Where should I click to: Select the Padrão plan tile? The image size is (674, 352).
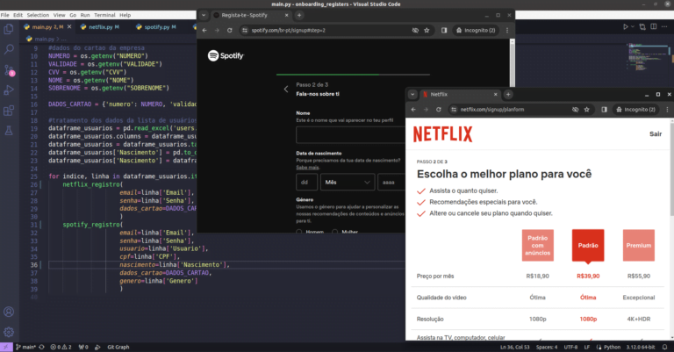[x=588, y=246]
